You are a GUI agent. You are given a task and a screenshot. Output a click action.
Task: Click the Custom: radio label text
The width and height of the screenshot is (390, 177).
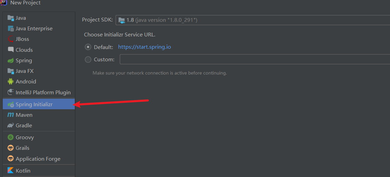[104, 60]
